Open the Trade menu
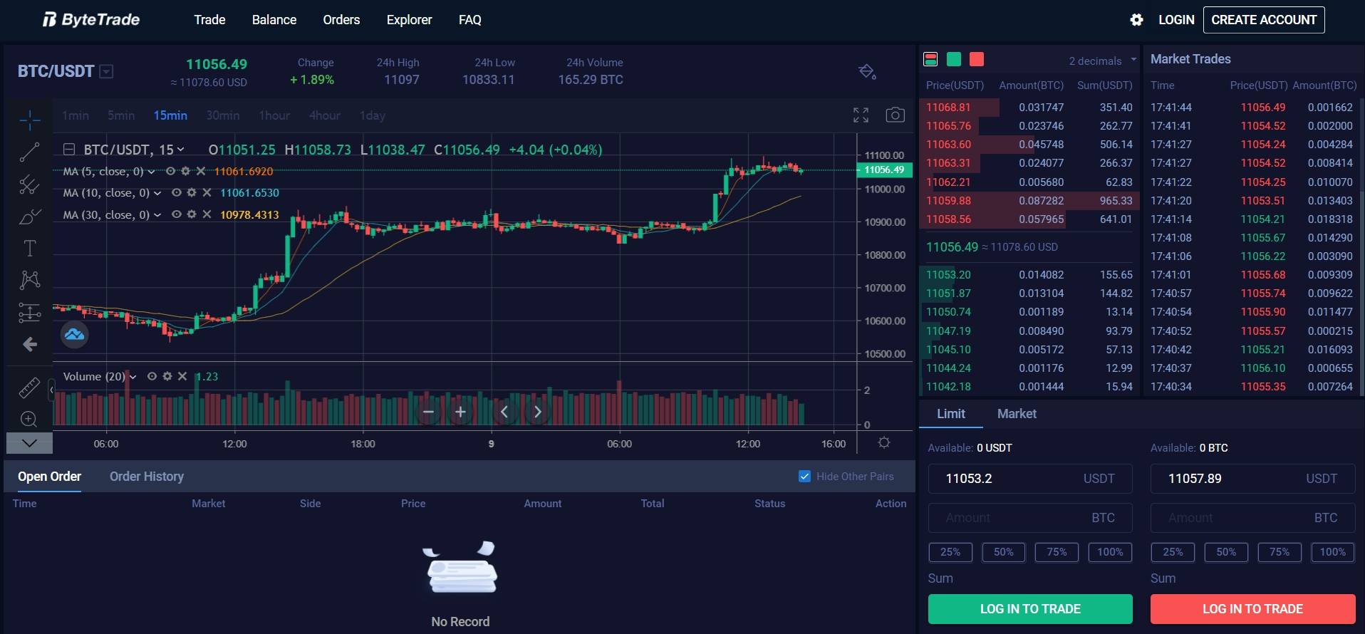Screen dimensions: 1365x634 pyautogui.click(x=209, y=20)
